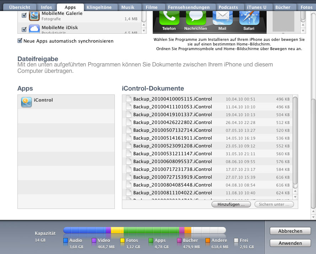Screen dimensions: 316x254
Task: Click the 552 KB file size
Action: 283,146
